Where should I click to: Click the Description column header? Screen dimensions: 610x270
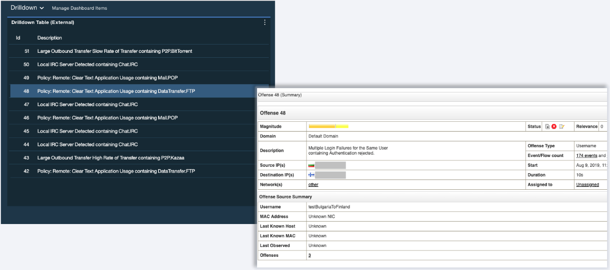click(x=49, y=38)
